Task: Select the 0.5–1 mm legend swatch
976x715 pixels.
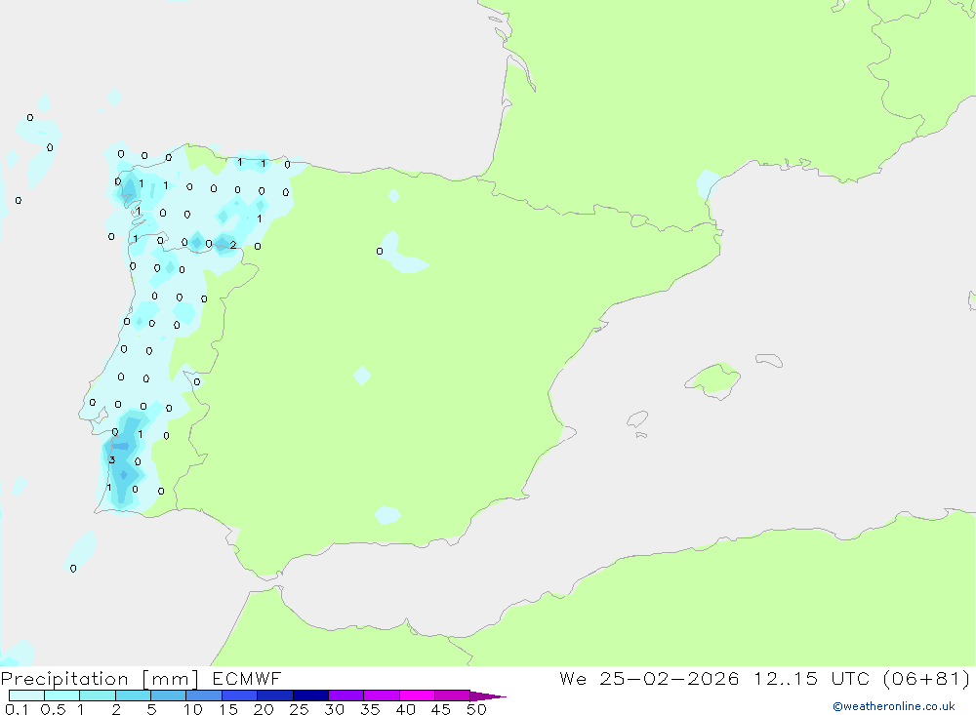Action: (61, 695)
